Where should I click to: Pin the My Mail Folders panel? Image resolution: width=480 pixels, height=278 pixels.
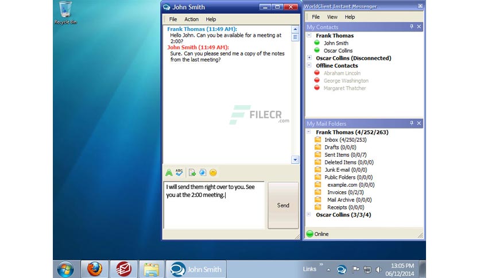click(x=412, y=123)
